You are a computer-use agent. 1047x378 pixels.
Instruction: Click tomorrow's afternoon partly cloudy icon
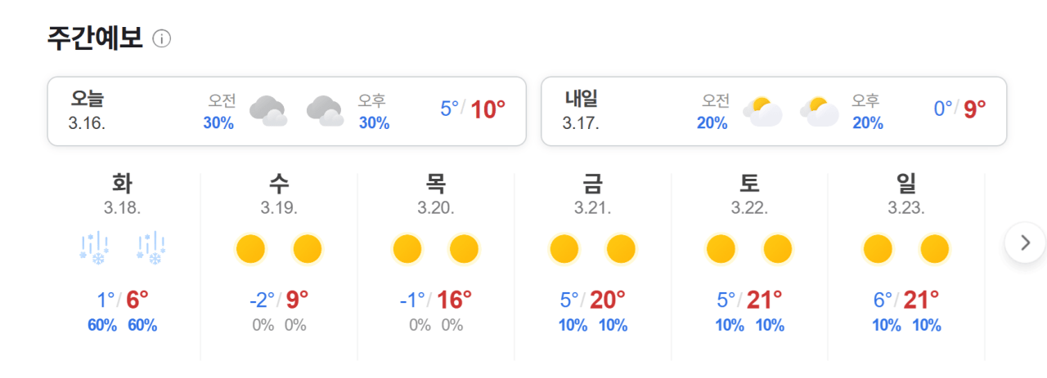820,111
